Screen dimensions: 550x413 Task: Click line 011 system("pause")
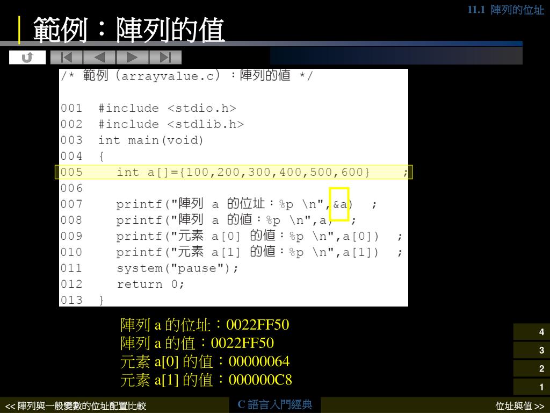(x=149, y=268)
